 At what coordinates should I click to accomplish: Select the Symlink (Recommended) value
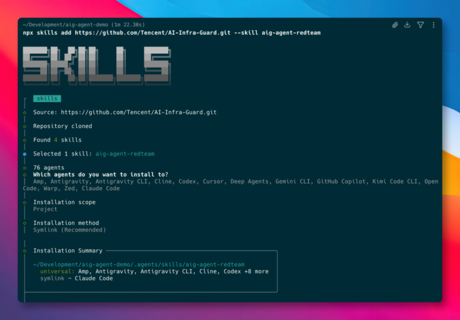(x=69, y=230)
